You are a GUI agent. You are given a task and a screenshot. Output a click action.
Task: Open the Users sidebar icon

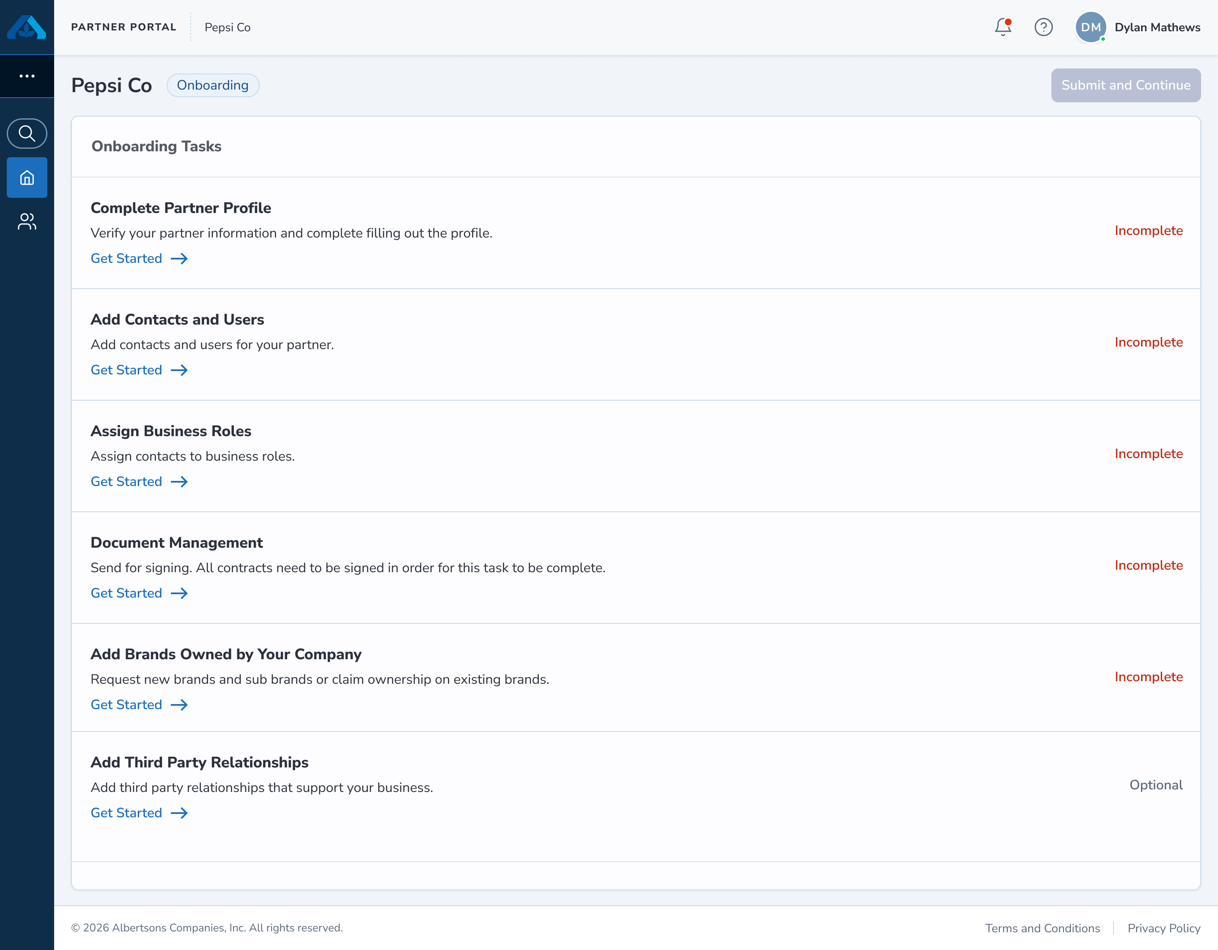pos(27,222)
